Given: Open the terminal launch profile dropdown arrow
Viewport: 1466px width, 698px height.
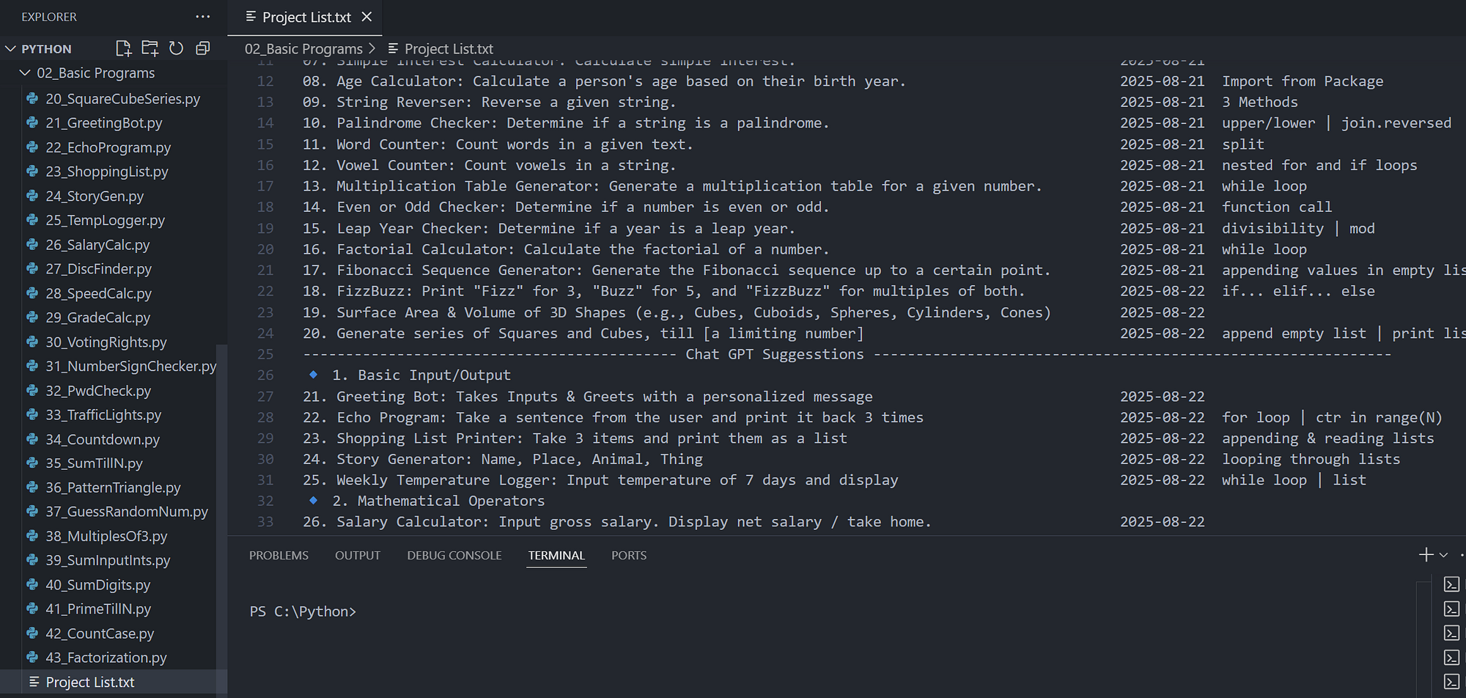Looking at the screenshot, I should pos(1443,555).
